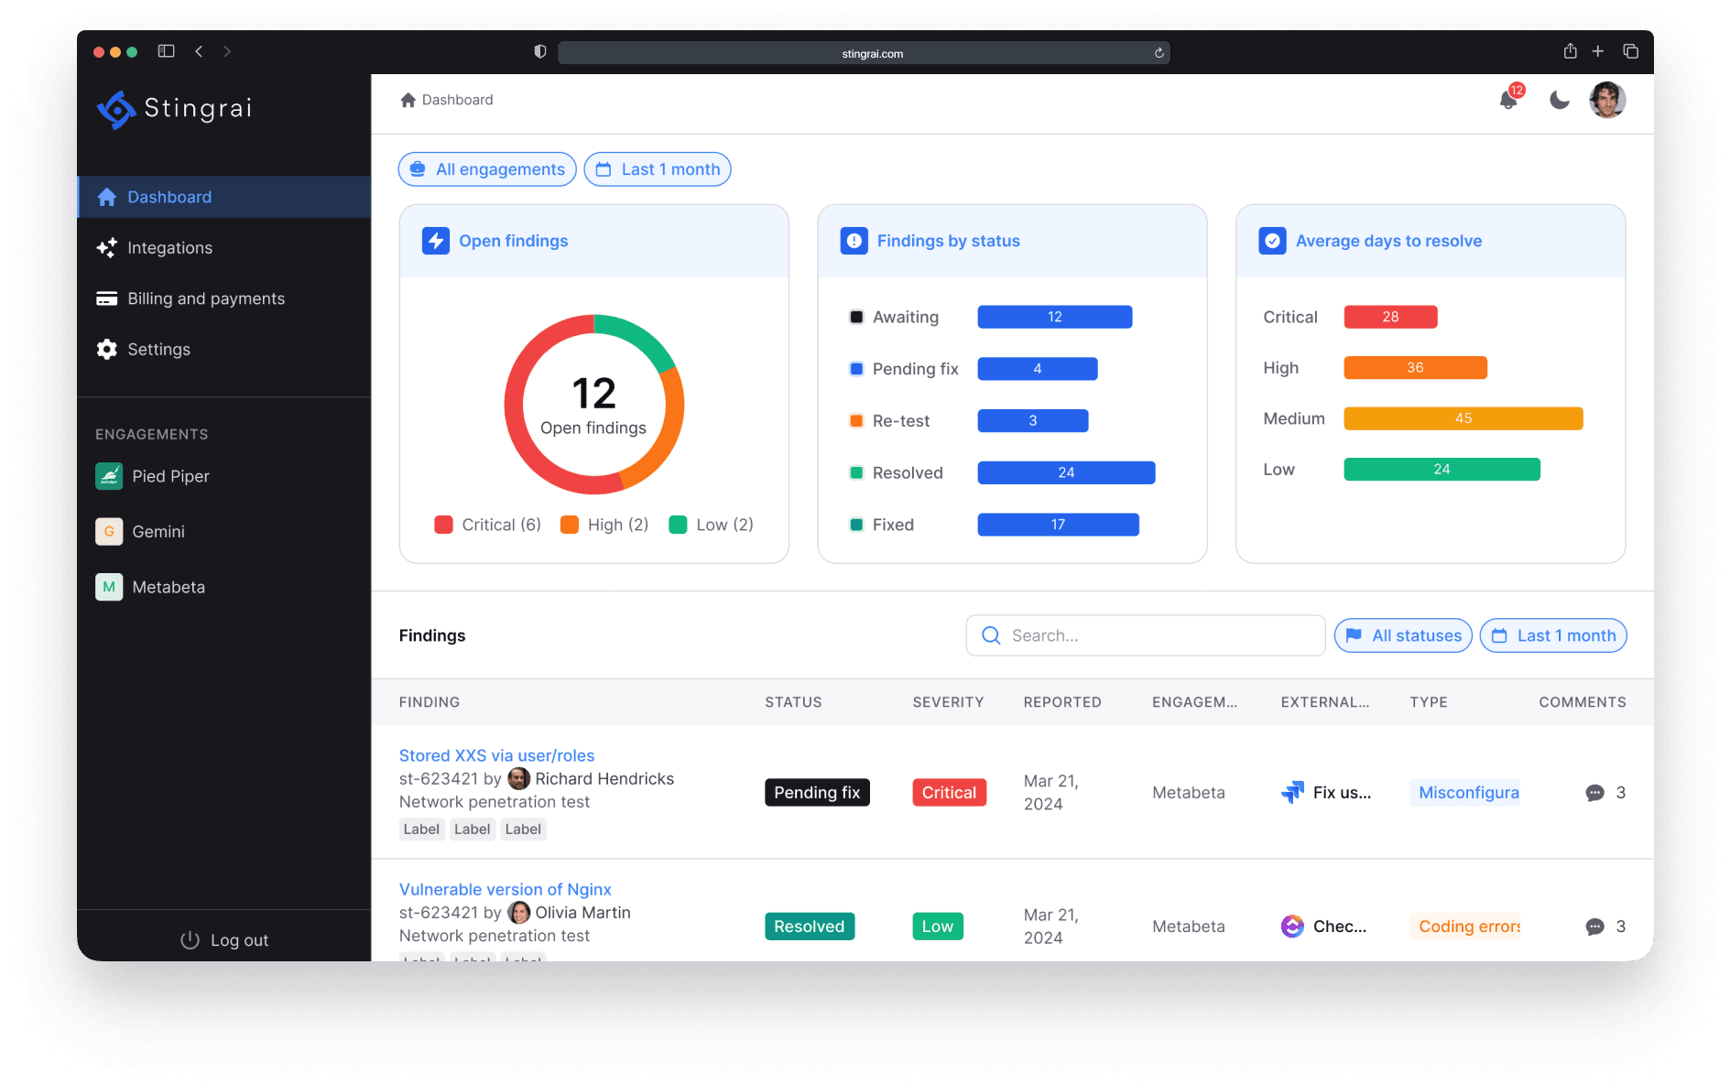The image size is (1730, 1084).
Task: Click the user profile avatar
Action: click(1606, 100)
